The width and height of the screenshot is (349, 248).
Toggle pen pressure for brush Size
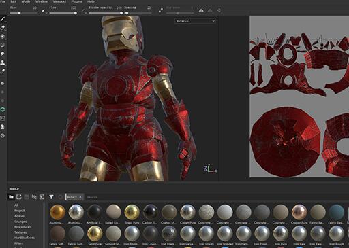pos(43,10)
